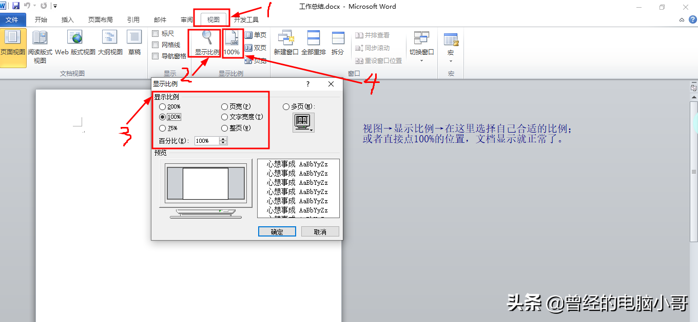Click the Word application icon in title bar

click(x=3, y=6)
